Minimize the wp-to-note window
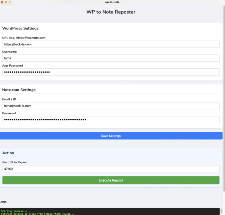This screenshot has width=225, height=215. coord(6,2)
